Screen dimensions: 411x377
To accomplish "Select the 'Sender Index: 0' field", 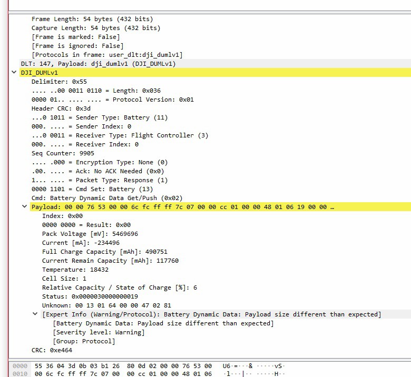I will (x=81, y=126).
